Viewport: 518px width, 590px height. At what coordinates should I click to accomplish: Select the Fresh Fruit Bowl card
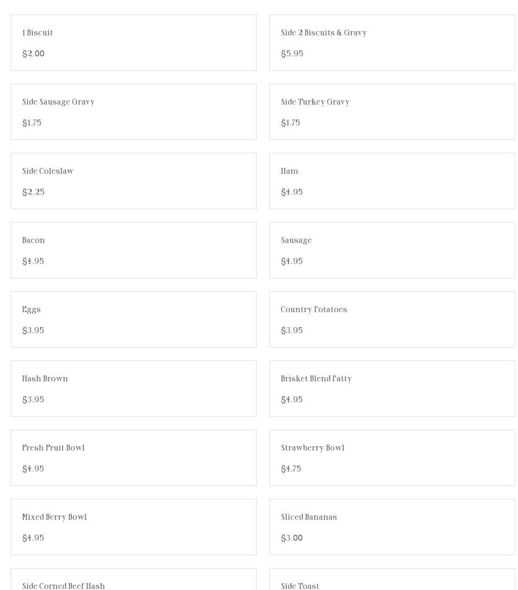click(x=133, y=458)
